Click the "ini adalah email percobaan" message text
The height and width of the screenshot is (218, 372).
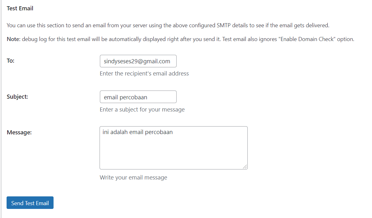pyautogui.click(x=138, y=132)
